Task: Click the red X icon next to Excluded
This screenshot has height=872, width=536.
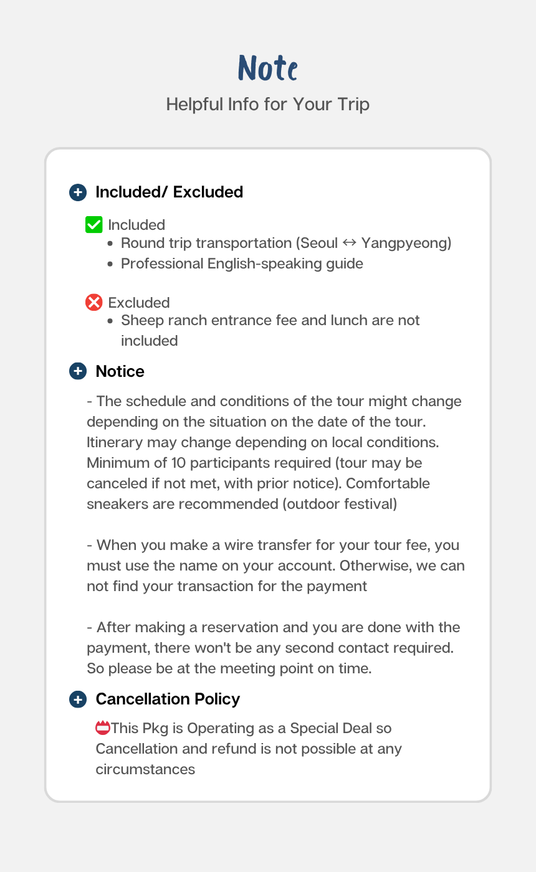Action: click(93, 302)
